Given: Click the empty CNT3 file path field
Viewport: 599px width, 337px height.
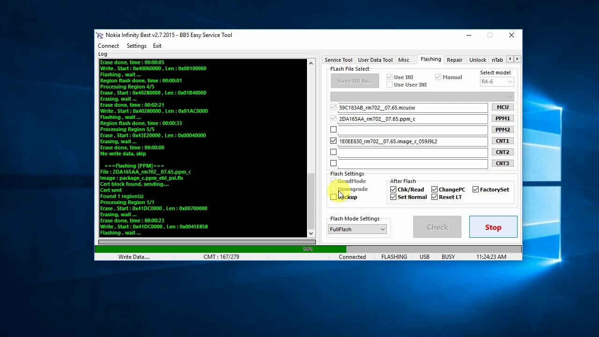Looking at the screenshot, I should [x=412, y=164].
